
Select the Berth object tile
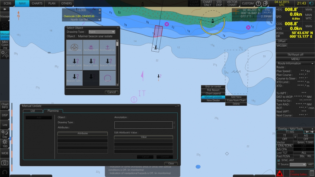[x=107, y=78]
